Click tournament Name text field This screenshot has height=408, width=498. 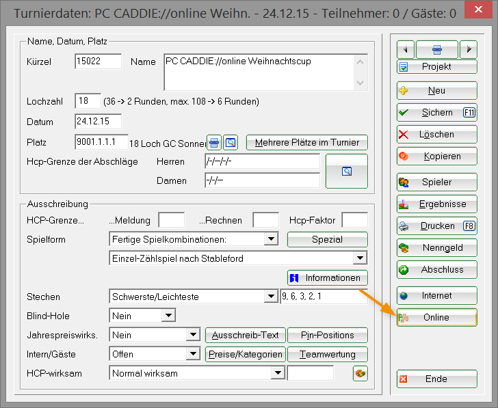pyautogui.click(x=259, y=72)
